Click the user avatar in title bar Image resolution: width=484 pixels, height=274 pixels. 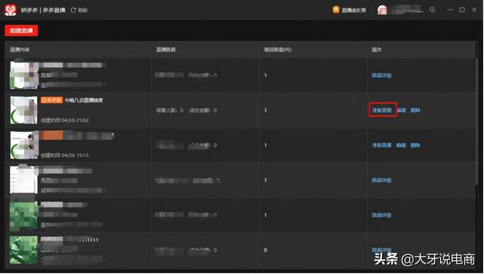point(382,10)
